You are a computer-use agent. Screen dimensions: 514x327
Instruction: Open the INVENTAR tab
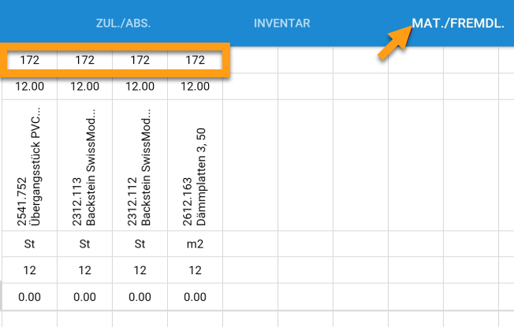click(282, 24)
